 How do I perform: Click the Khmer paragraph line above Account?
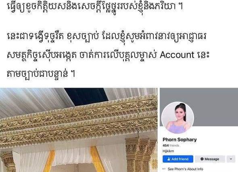pos(106,36)
